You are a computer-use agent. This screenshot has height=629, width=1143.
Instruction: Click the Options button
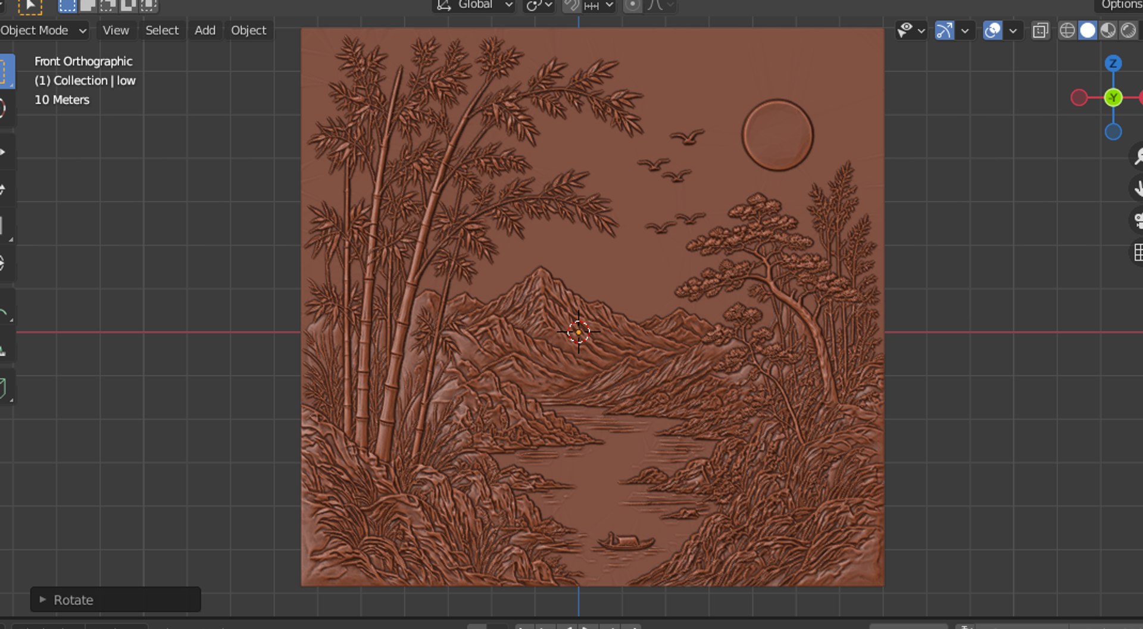(x=1121, y=5)
